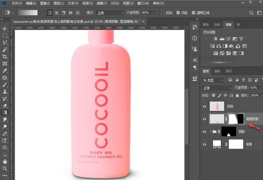The width and height of the screenshot is (263, 180).
Task: Open the search icon in options bar
Action: point(251,13)
